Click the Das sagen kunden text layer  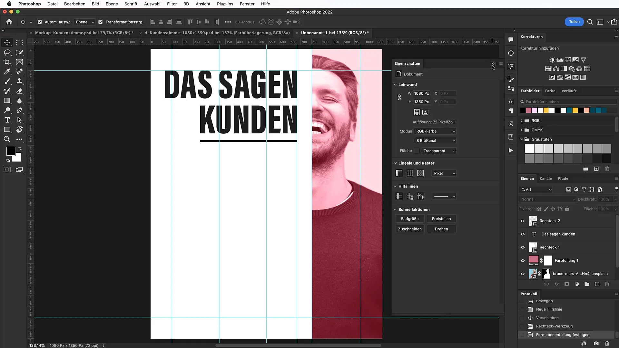click(558, 234)
